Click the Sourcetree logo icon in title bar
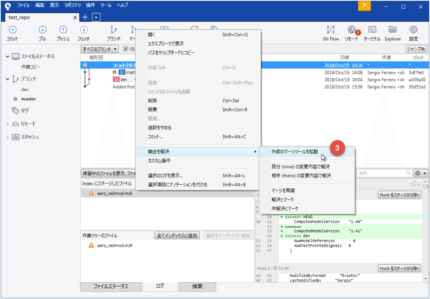This screenshot has width=430, height=299. click(8, 6)
